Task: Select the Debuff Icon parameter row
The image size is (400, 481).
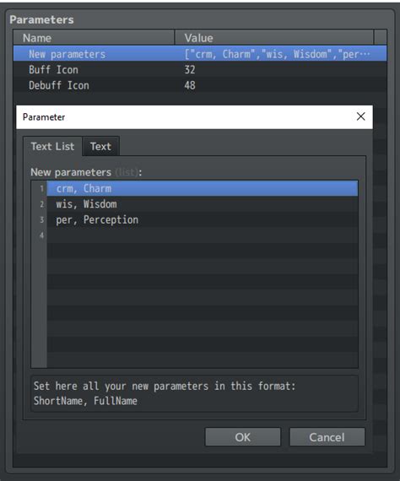Action: pyautogui.click(x=200, y=85)
